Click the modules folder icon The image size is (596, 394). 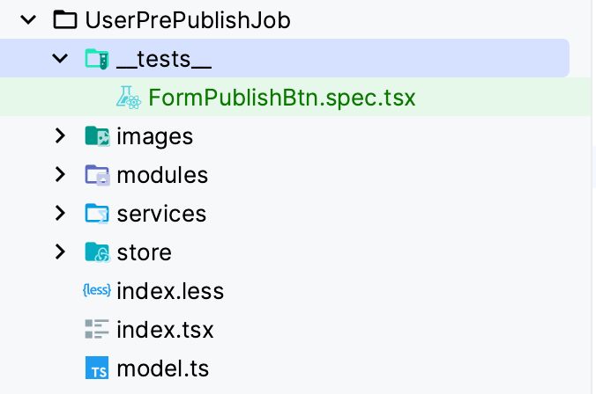pos(96,175)
